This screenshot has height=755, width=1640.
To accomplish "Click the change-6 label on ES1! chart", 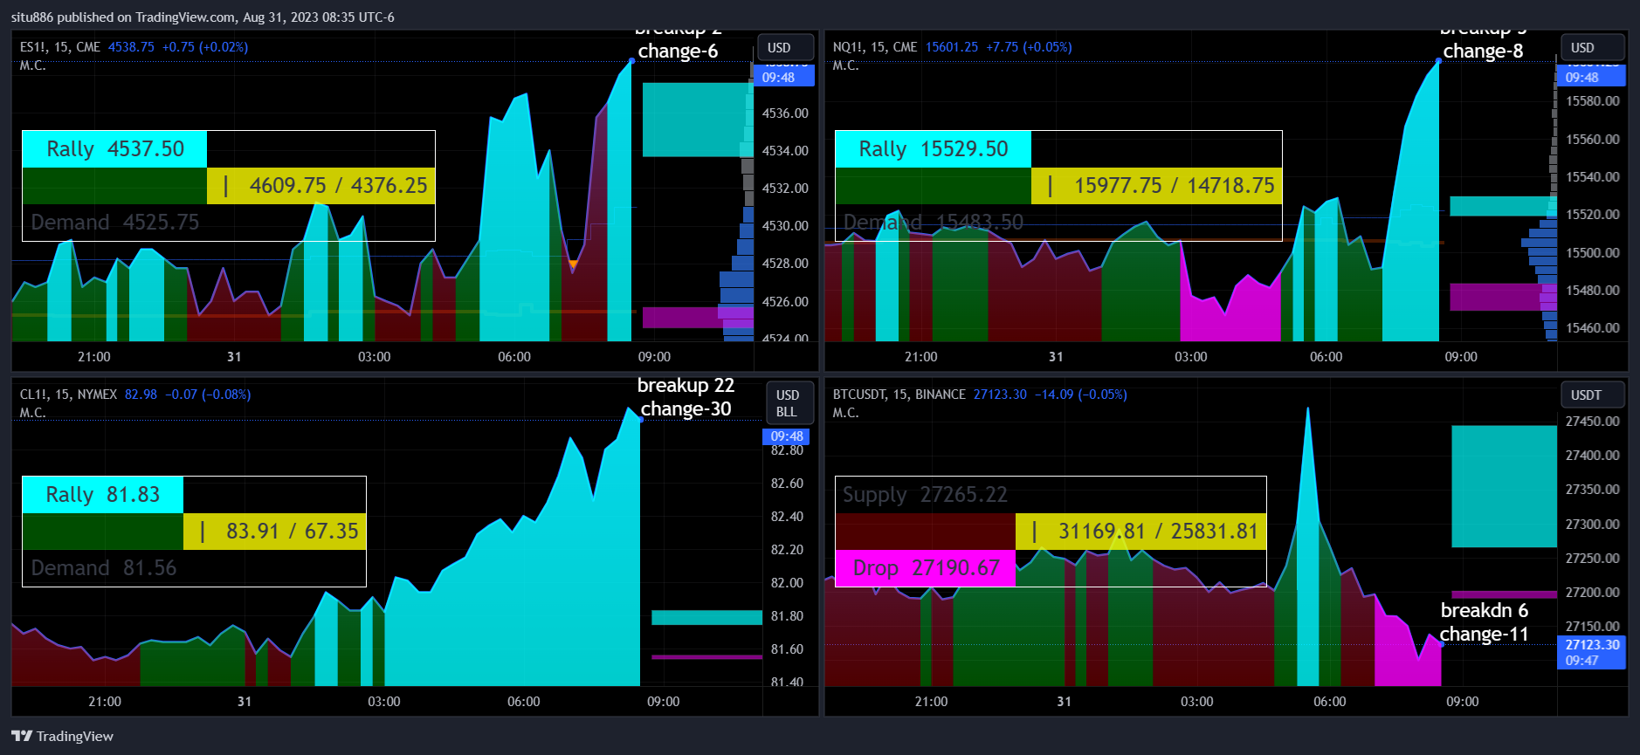I will point(678,51).
